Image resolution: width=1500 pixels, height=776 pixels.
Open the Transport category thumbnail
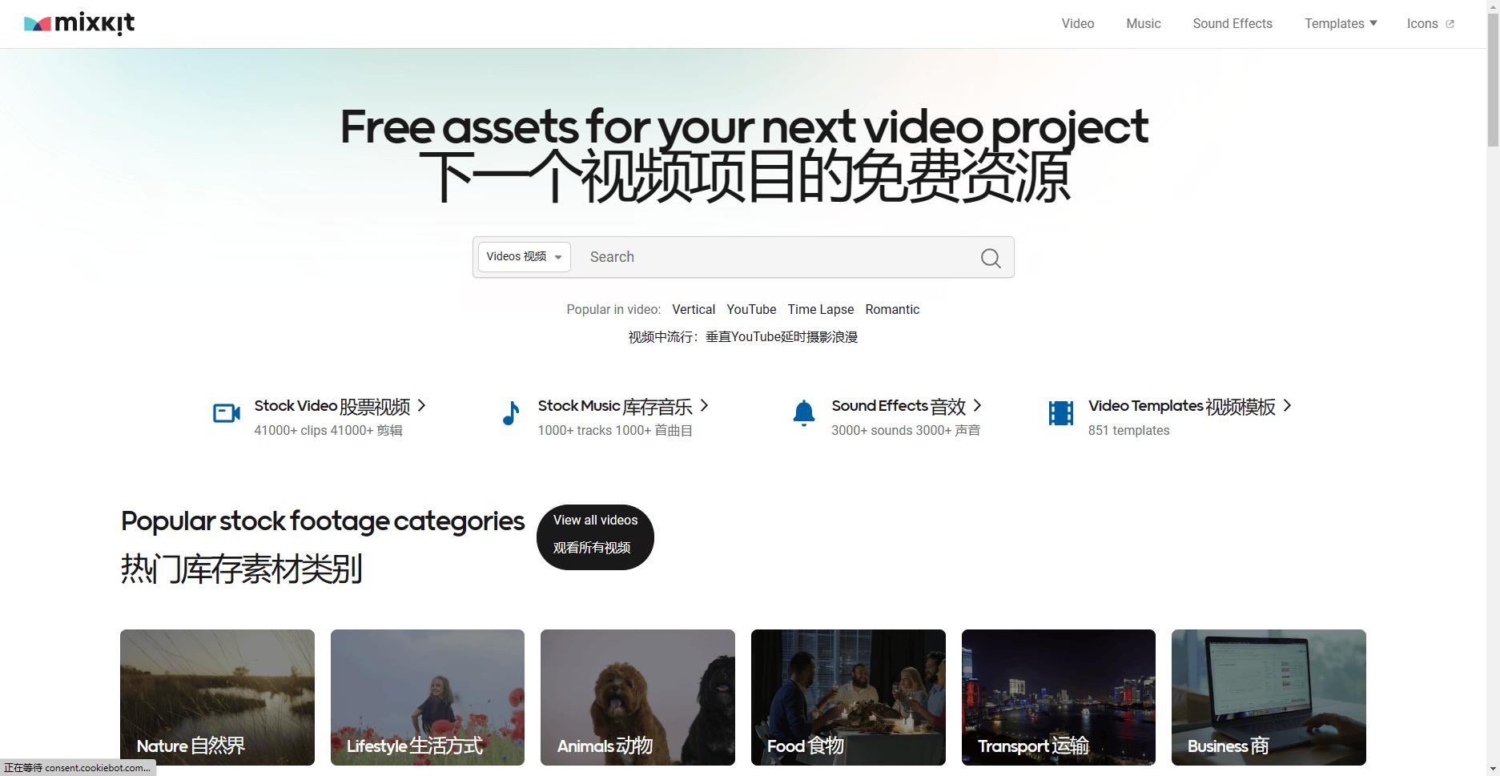pyautogui.click(x=1058, y=697)
